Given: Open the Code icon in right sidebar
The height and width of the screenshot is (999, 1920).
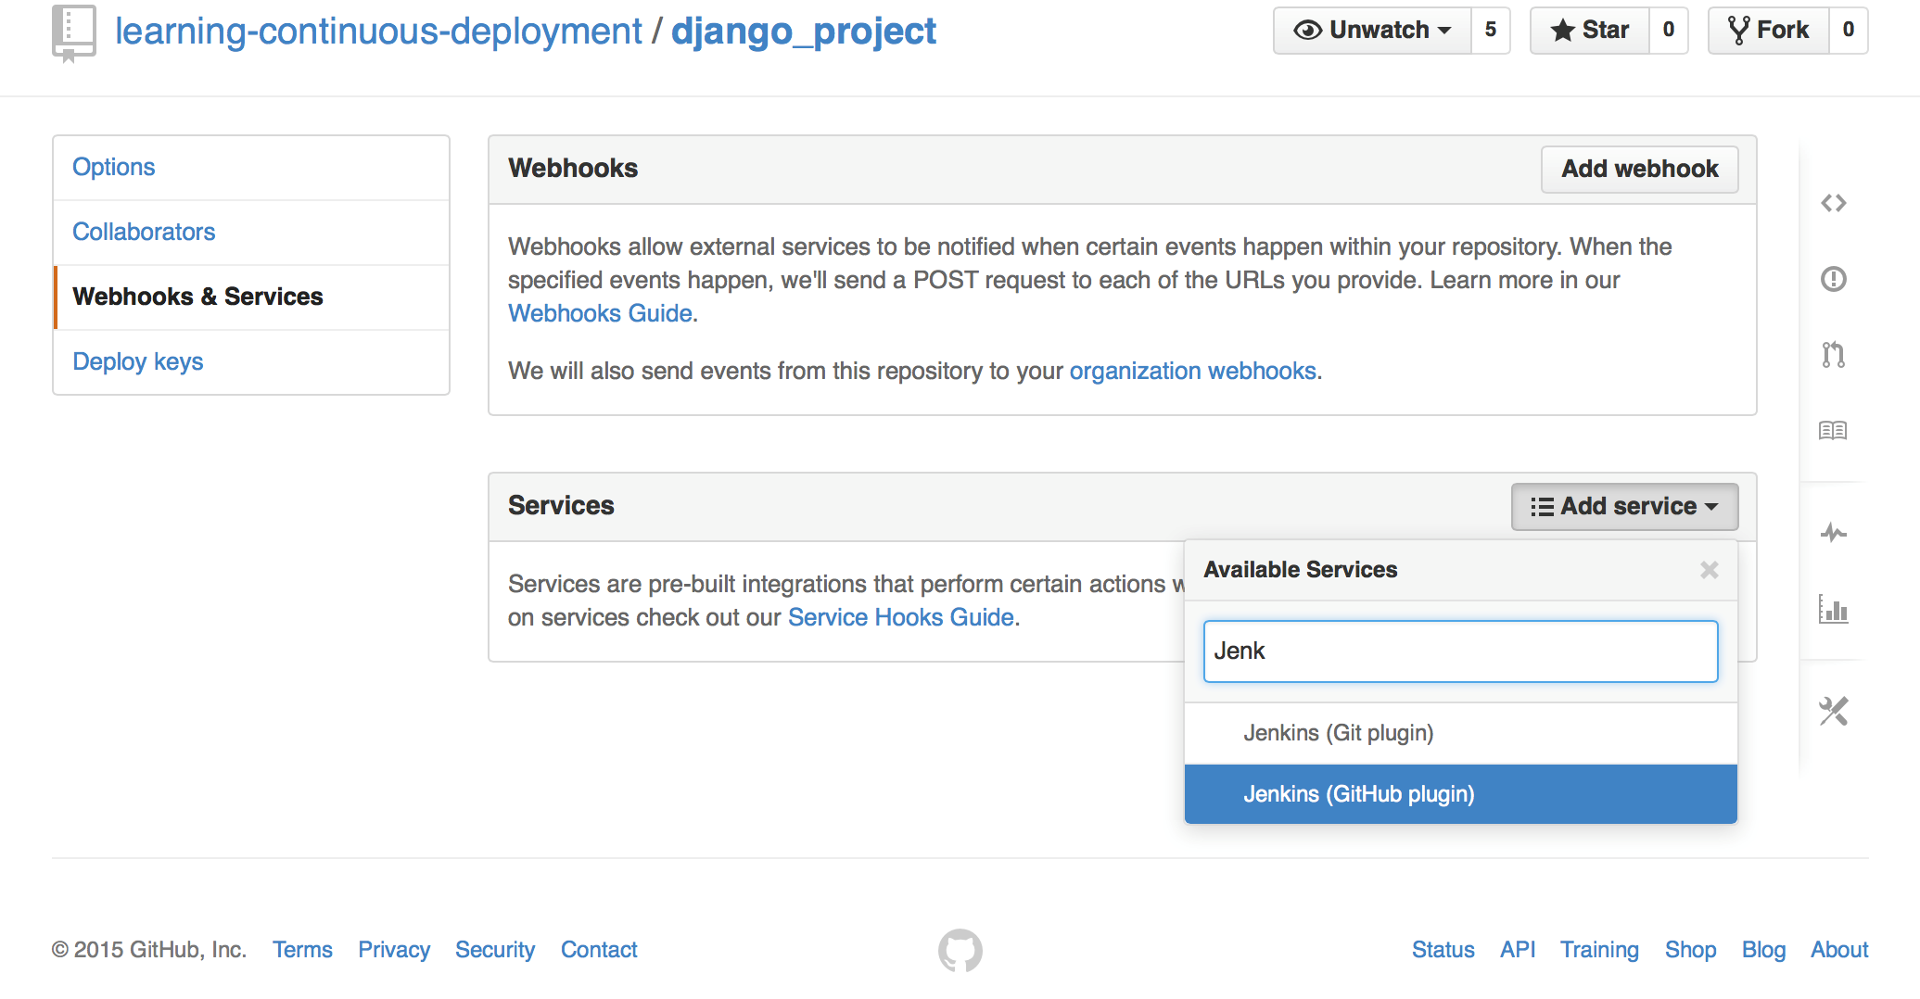Looking at the screenshot, I should (1833, 203).
